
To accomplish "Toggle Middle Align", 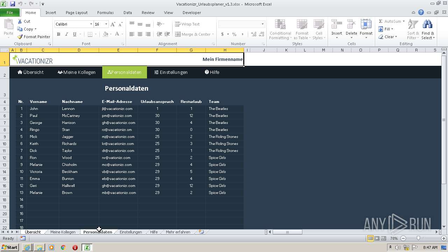I will pyautogui.click(x=140, y=24).
